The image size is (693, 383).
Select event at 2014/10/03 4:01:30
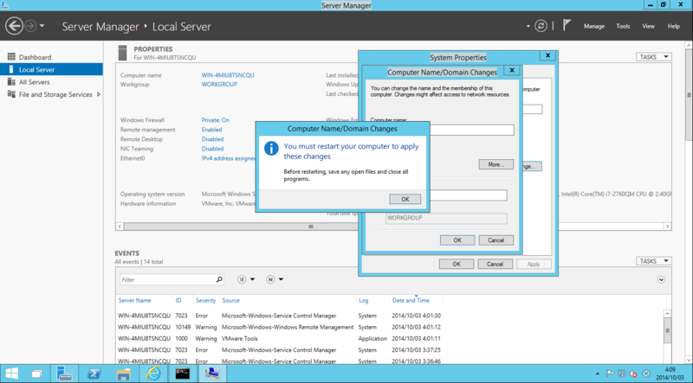coord(279,316)
